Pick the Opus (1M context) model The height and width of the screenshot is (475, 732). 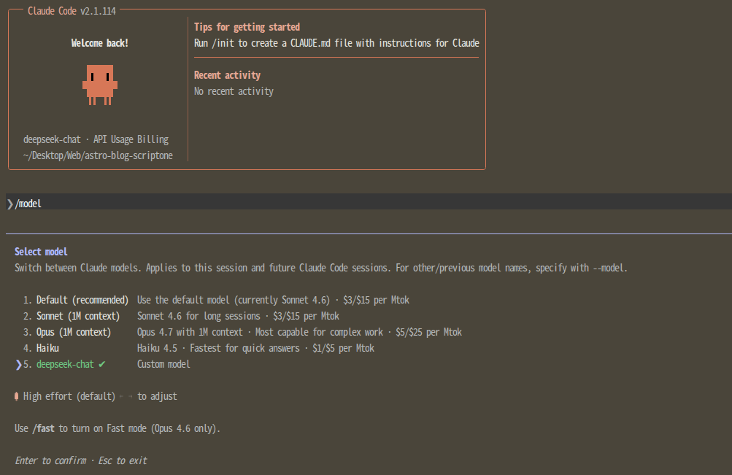(73, 332)
